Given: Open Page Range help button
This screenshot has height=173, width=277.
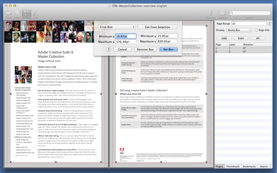Looking at the screenshot, I should [269, 23].
